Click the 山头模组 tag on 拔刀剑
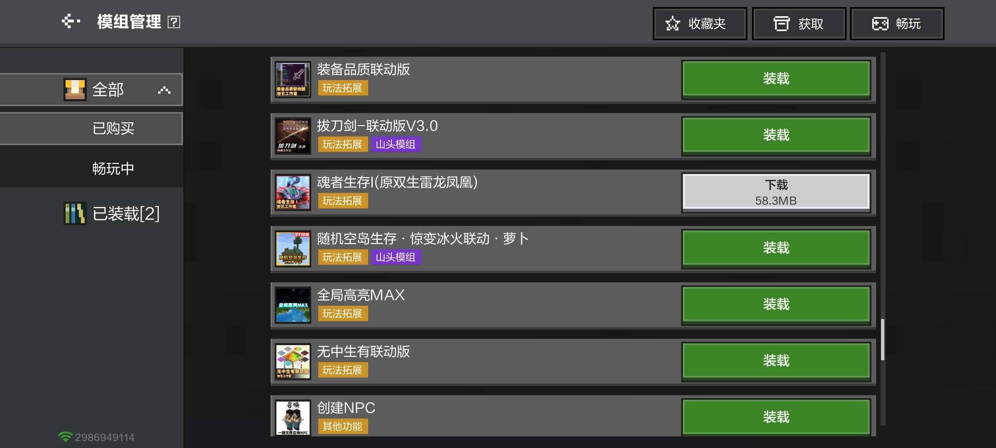 [x=396, y=144]
